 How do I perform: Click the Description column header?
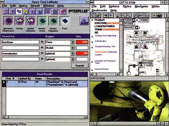[x=67, y=79]
